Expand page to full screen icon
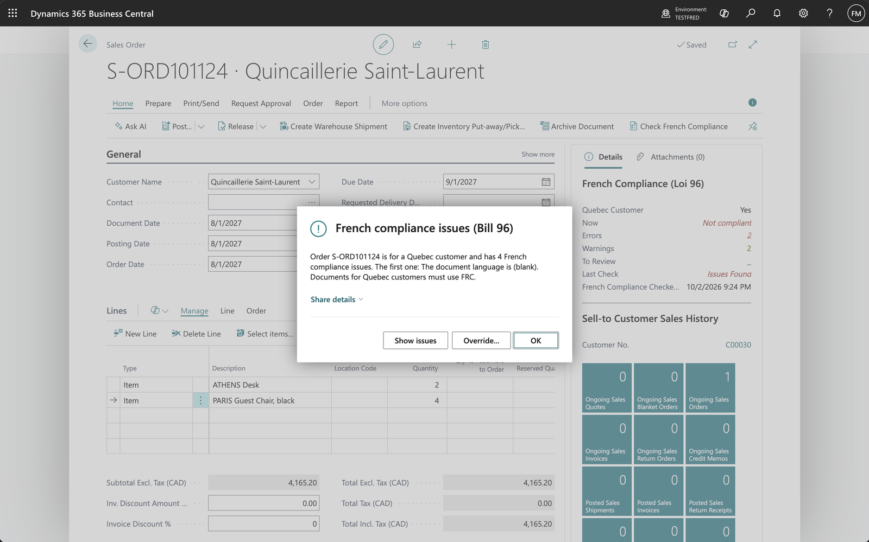 (x=753, y=44)
